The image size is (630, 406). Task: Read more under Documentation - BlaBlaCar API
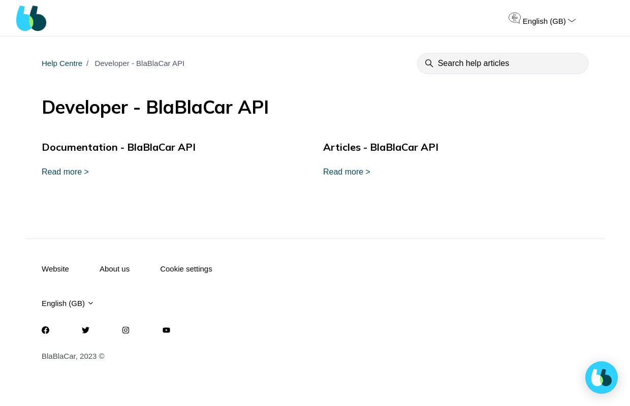65,172
